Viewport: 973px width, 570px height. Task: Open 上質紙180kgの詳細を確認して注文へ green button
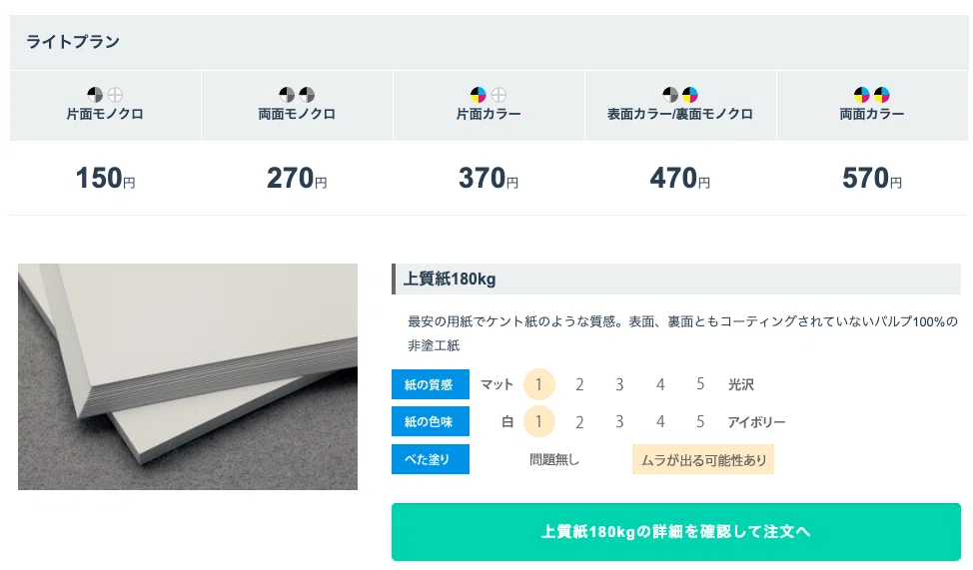tap(675, 532)
